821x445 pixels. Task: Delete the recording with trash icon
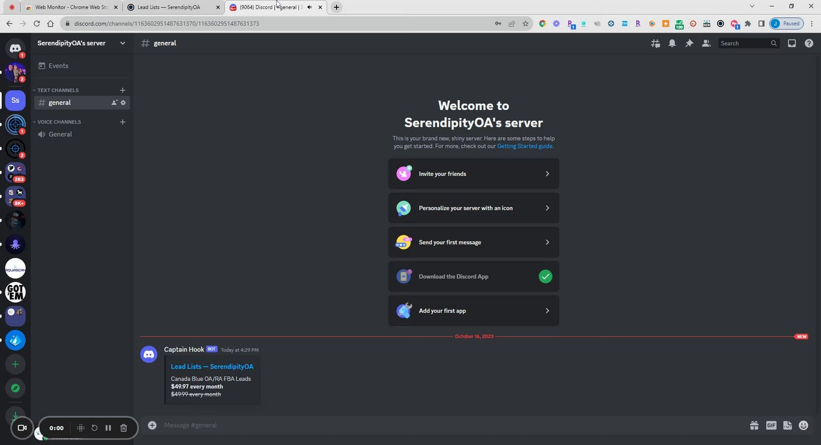click(x=124, y=428)
